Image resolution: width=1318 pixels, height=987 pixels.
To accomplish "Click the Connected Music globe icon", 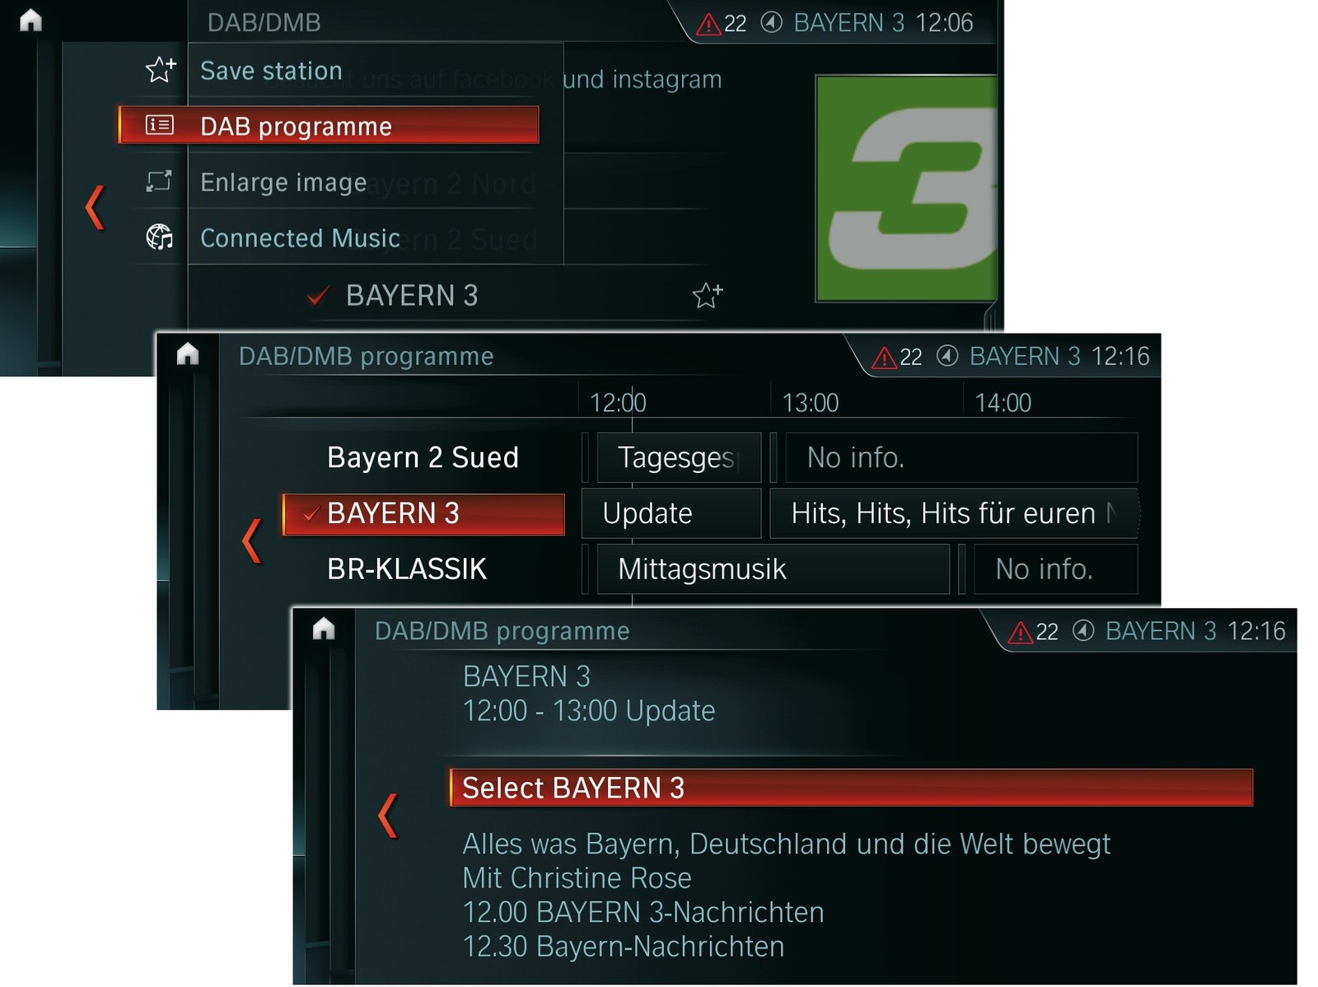I will point(160,237).
